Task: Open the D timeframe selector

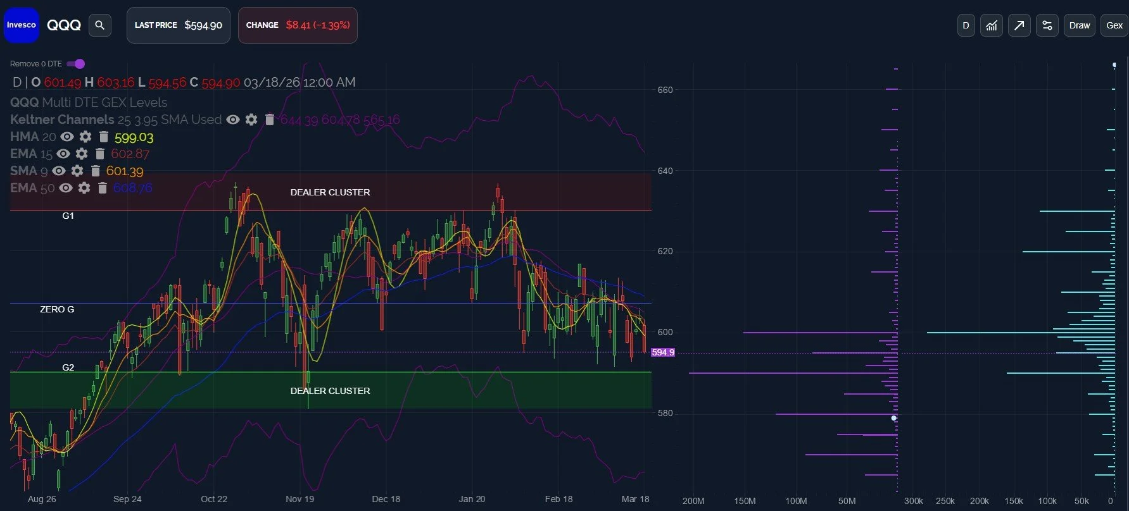Action: tap(966, 25)
